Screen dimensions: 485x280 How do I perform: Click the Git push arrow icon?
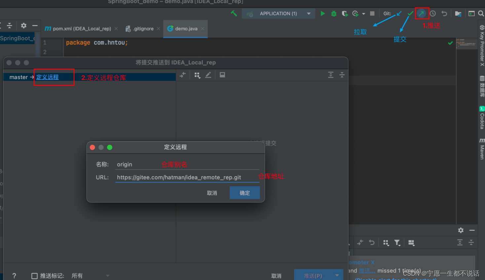click(x=422, y=14)
